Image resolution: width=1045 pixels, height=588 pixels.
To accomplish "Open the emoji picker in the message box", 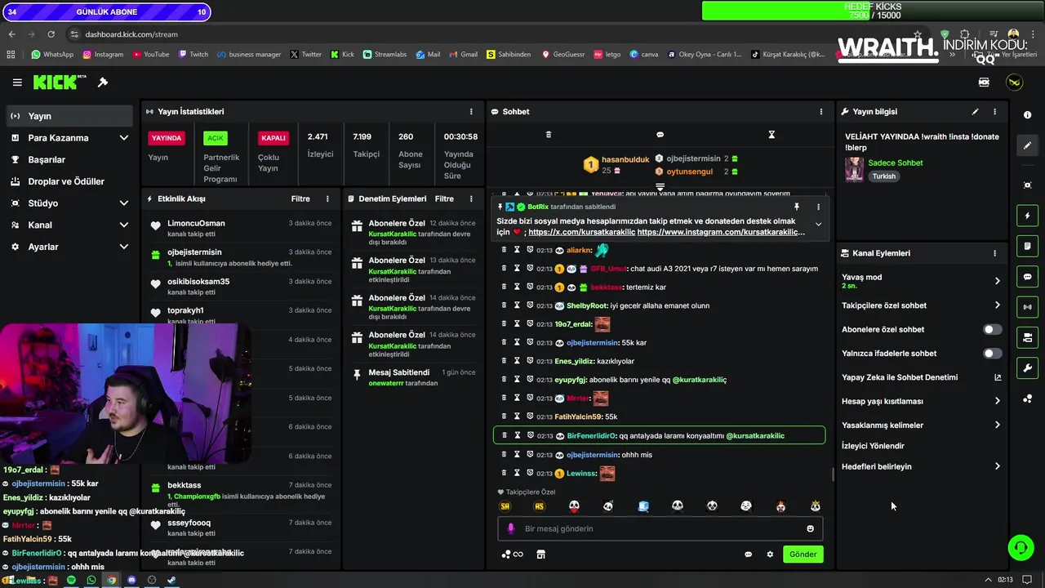I will pos(810,528).
